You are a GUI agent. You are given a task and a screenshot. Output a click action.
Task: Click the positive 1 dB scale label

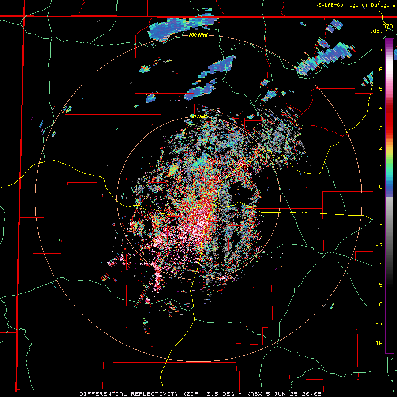[381, 167]
